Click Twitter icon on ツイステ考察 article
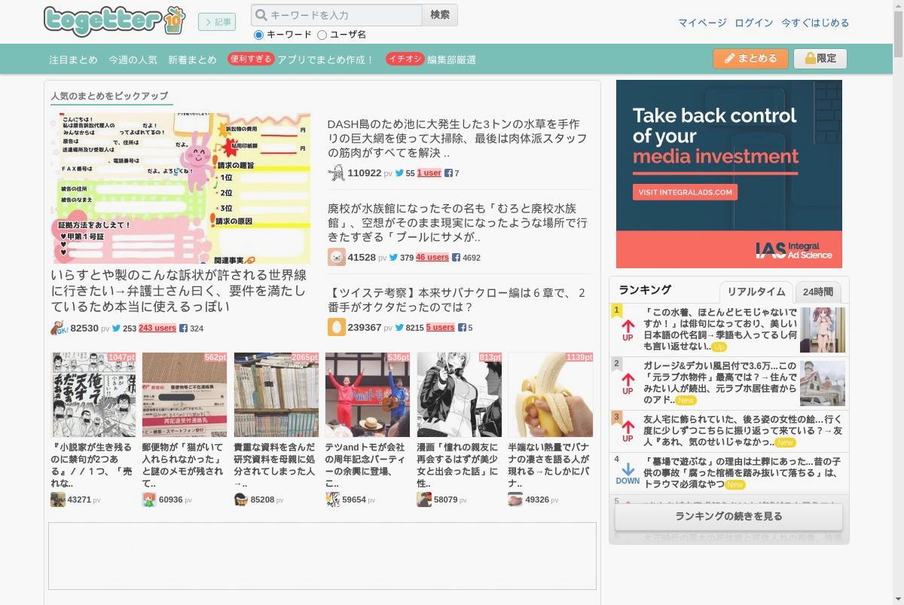The width and height of the screenshot is (904, 605). pyautogui.click(x=400, y=328)
